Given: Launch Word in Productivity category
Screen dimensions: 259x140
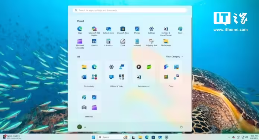Looking at the screenshot, I should pyautogui.click(x=84, y=77).
